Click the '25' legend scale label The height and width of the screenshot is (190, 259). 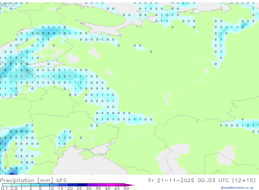point(79,188)
